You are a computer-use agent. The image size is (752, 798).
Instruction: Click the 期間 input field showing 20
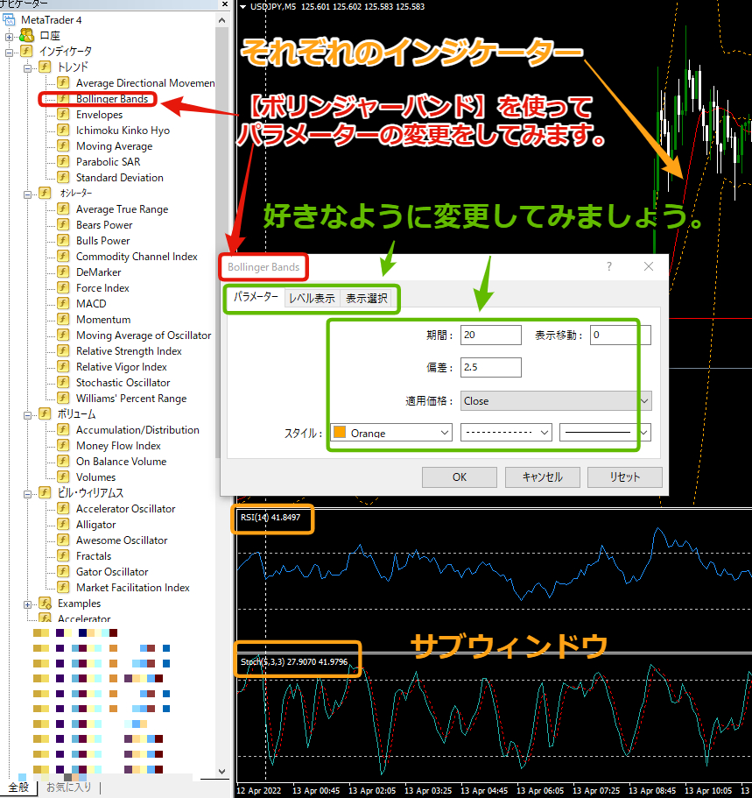coord(489,335)
